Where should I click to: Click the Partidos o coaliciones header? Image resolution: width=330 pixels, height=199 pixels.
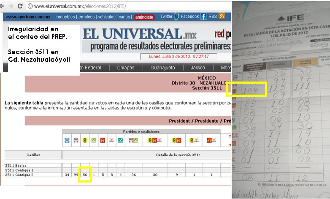(141, 131)
